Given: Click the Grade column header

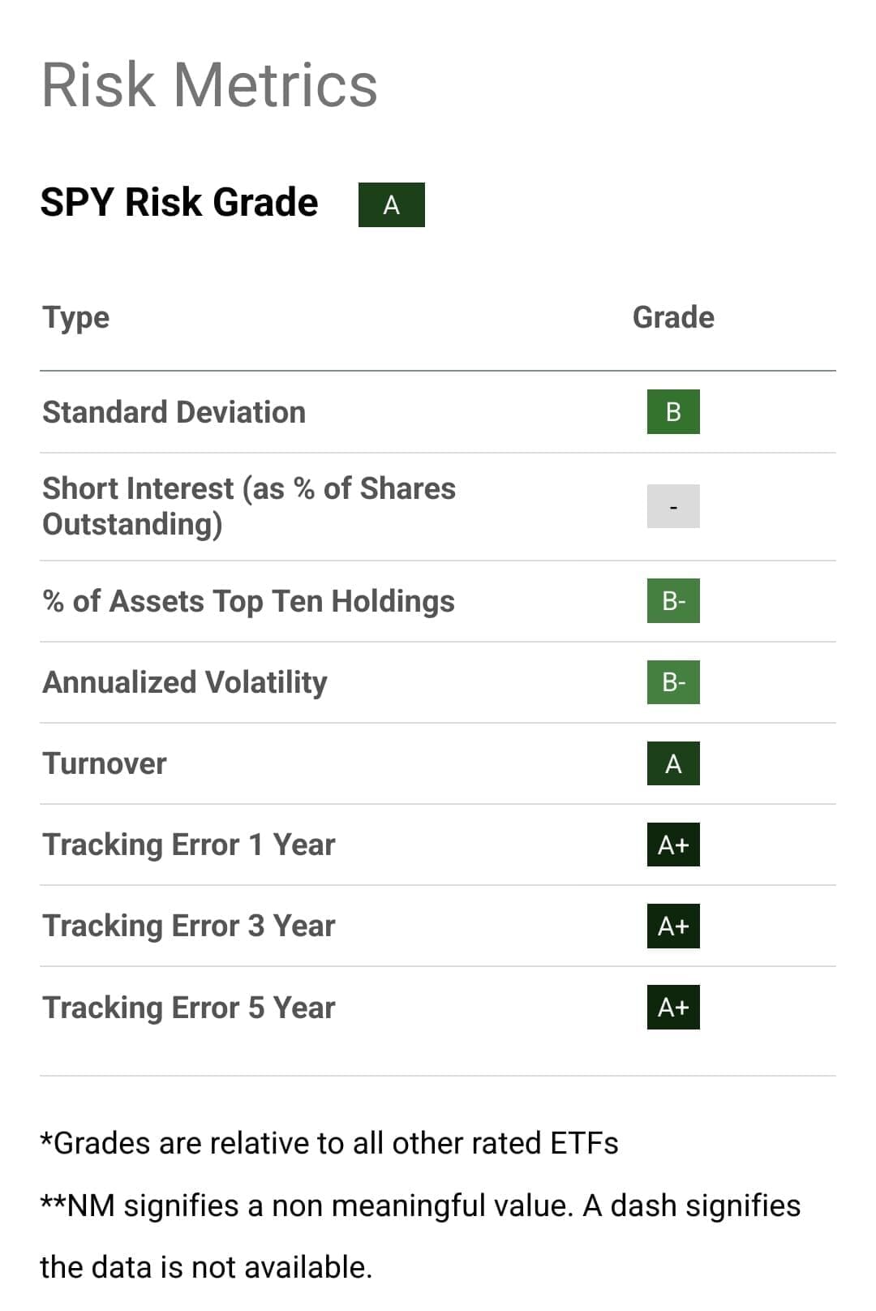Looking at the screenshot, I should (673, 317).
